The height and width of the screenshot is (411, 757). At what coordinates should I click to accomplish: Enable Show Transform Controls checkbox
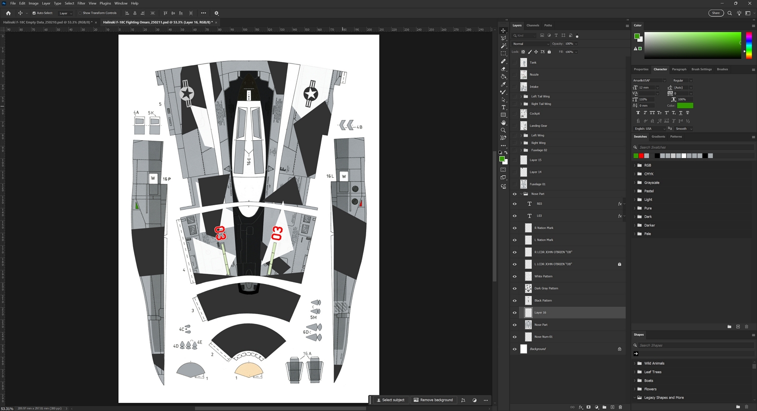pyautogui.click(x=80, y=13)
